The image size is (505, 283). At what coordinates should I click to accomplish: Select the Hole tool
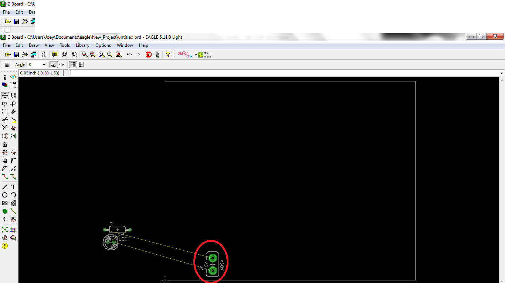point(5,219)
